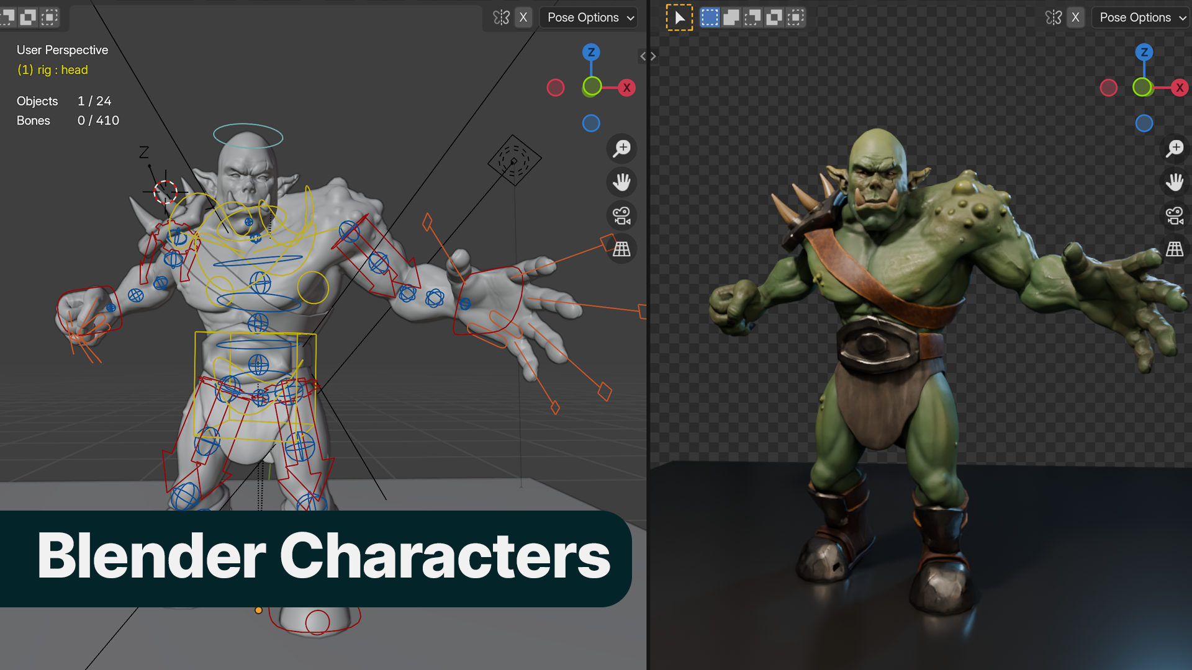Image resolution: width=1192 pixels, height=670 pixels.
Task: Select the light object in left viewport
Action: pos(514,161)
